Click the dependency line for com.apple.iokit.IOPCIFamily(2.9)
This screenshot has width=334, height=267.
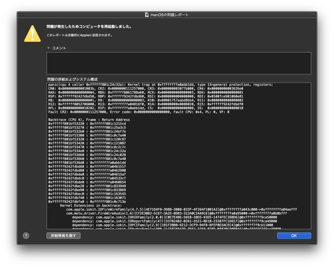173,225
